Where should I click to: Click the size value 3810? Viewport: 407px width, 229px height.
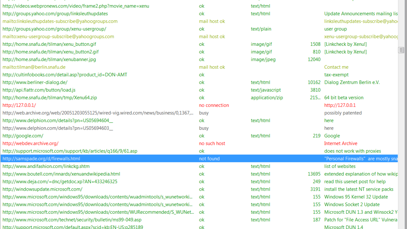click(315, 90)
